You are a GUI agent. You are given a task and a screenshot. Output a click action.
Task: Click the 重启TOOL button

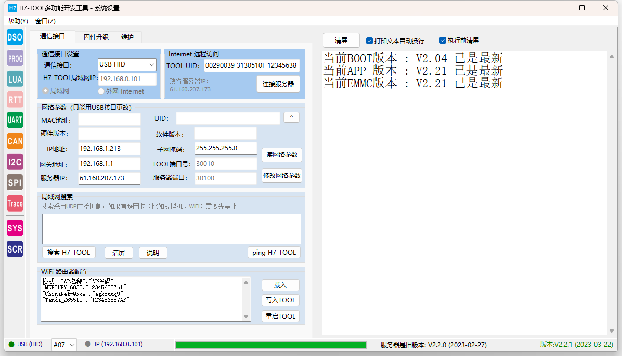(x=280, y=316)
